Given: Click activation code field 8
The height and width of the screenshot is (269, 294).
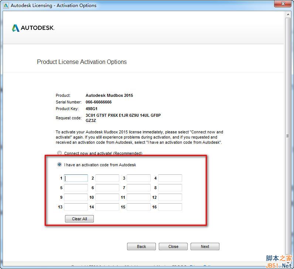Looking at the screenshot, I should (170, 188).
